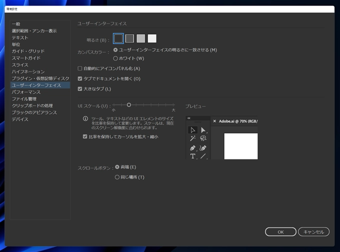Toggle タブでドキュメントを開く checkbox

pos(109,78)
